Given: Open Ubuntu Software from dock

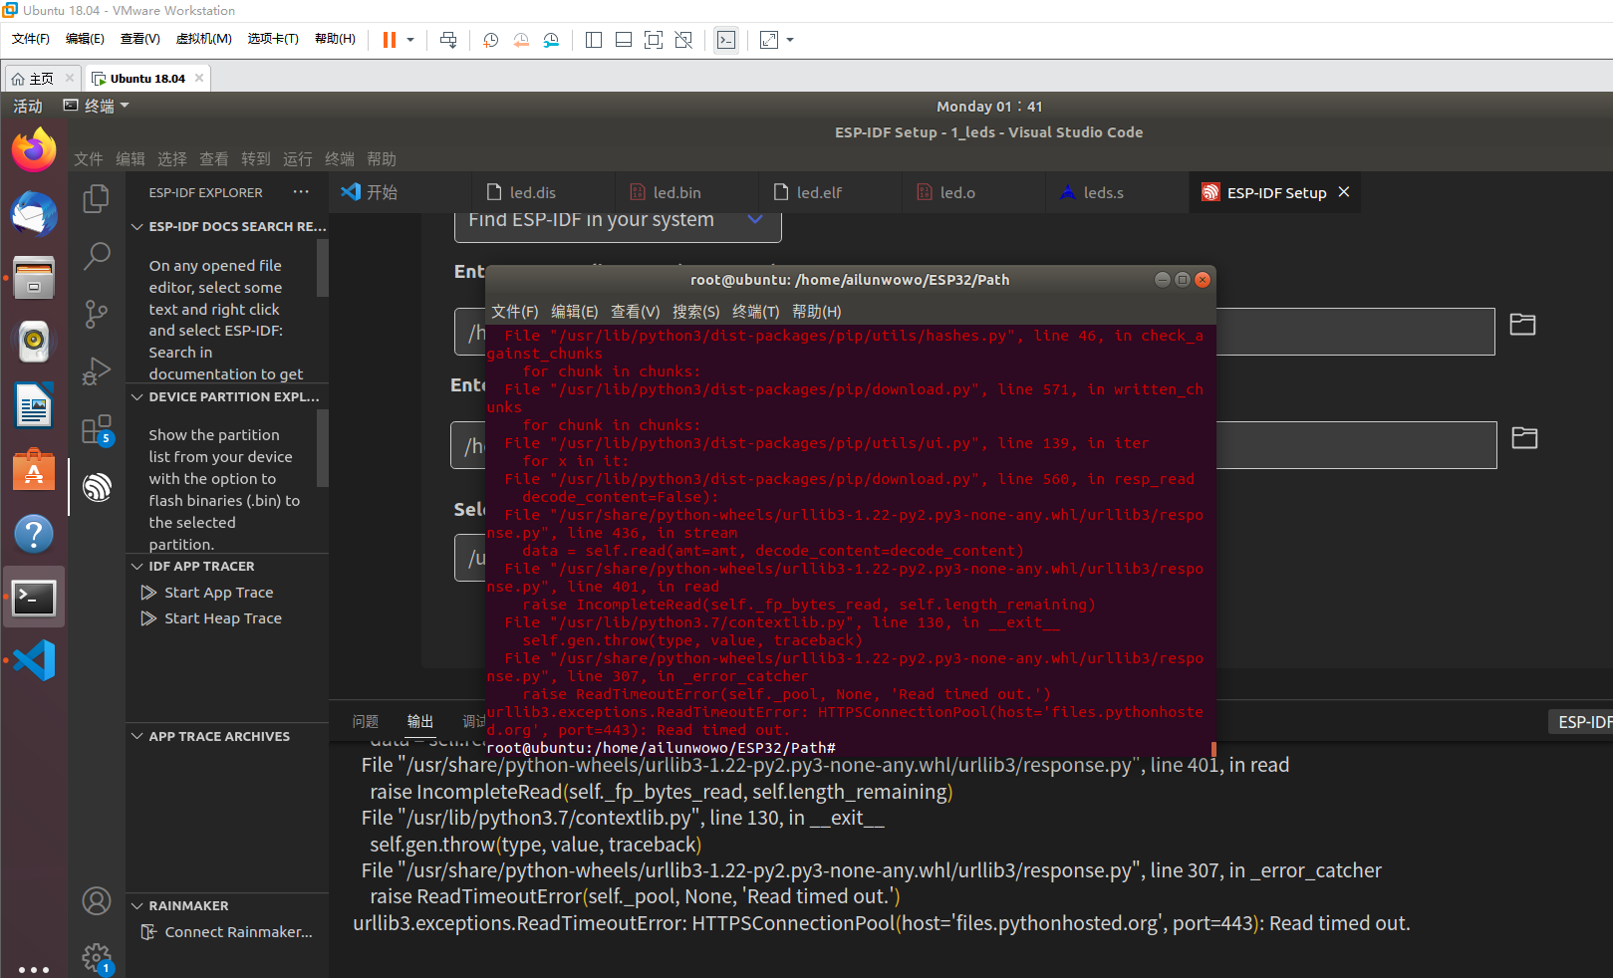Looking at the screenshot, I should point(34,469).
